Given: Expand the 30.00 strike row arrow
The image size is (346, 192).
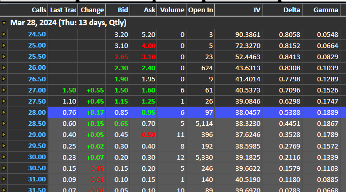Looking at the screenshot, I should (4, 157).
